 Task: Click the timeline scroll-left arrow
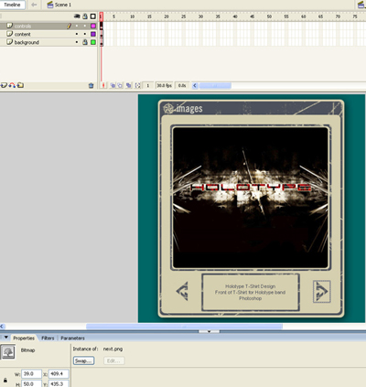(195, 86)
